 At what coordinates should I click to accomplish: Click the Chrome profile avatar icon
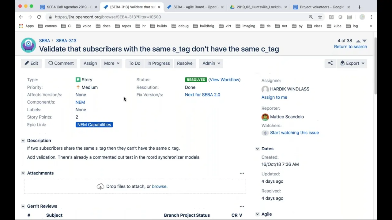click(362, 17)
